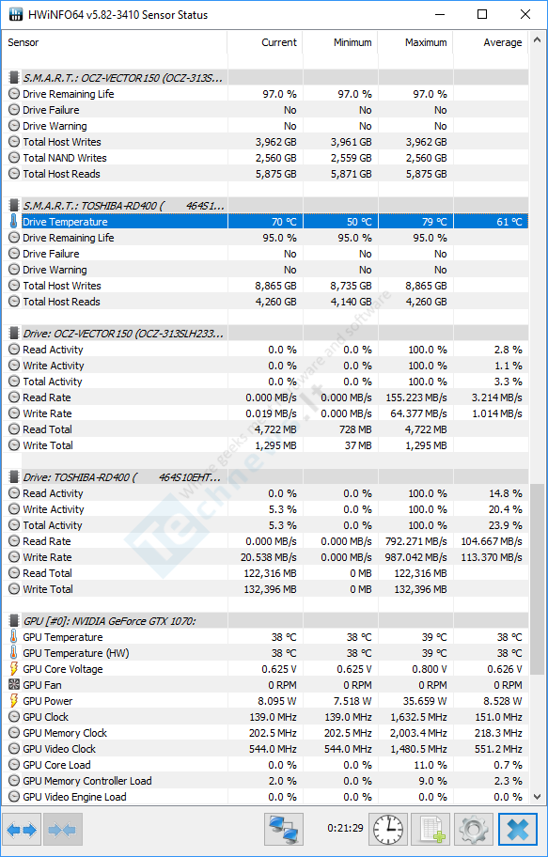Click the Current column header
This screenshot has width=548, height=857.
tap(265, 42)
